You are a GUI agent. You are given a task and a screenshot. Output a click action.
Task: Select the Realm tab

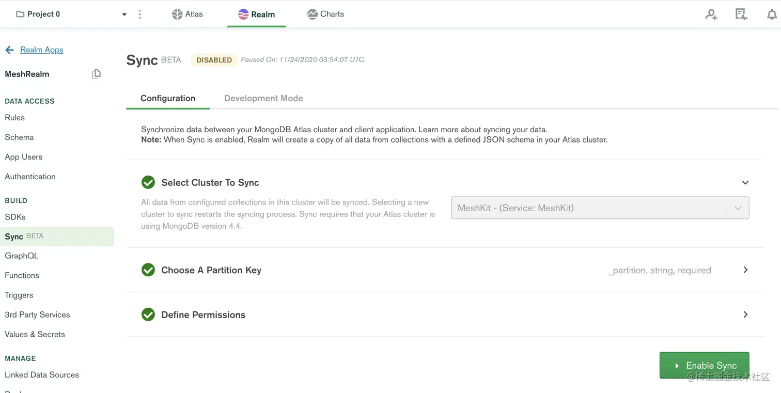point(256,14)
